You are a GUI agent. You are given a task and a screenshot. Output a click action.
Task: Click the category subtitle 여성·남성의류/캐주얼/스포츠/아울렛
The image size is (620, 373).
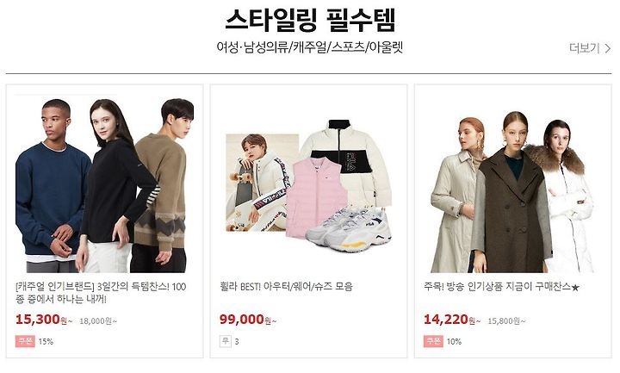310,47
